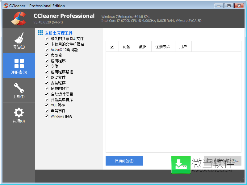247x185 pixels.
Task: Toggle the select-all checkbox in results header
Action: (112, 47)
